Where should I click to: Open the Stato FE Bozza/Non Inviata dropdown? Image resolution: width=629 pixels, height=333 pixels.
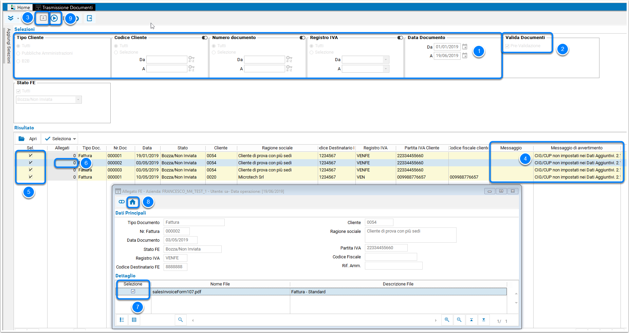point(78,99)
